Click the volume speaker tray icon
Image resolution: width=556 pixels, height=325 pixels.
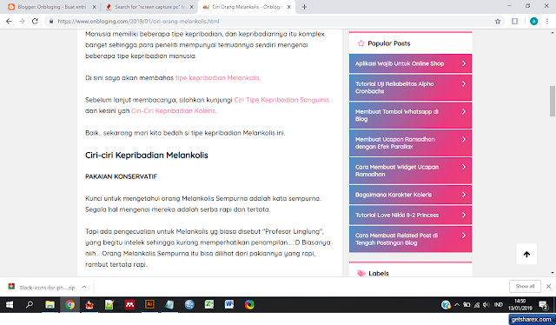pyautogui.click(x=486, y=305)
